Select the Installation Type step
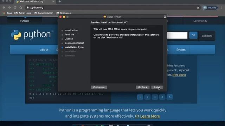This screenshot has height=126, width=225. click(x=74, y=47)
